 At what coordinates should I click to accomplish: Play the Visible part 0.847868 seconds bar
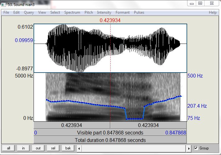click(110, 133)
